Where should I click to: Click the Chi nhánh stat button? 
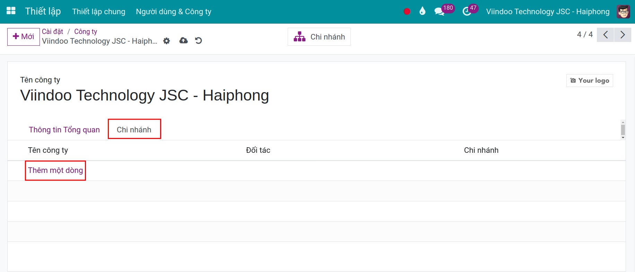point(319,37)
